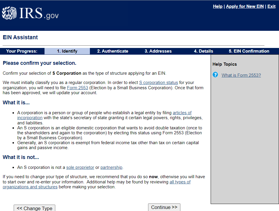Select the 4. Details progress step
Viewport: 279px width, 211px height.
pyautogui.click(x=203, y=51)
